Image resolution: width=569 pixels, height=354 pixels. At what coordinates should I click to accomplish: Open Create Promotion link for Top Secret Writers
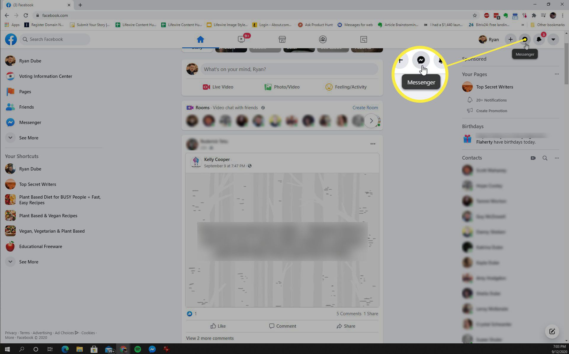tap(492, 110)
